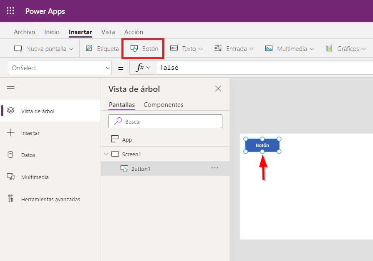Click the sidebar Multimedia icon
The width and height of the screenshot is (373, 261).
11,177
